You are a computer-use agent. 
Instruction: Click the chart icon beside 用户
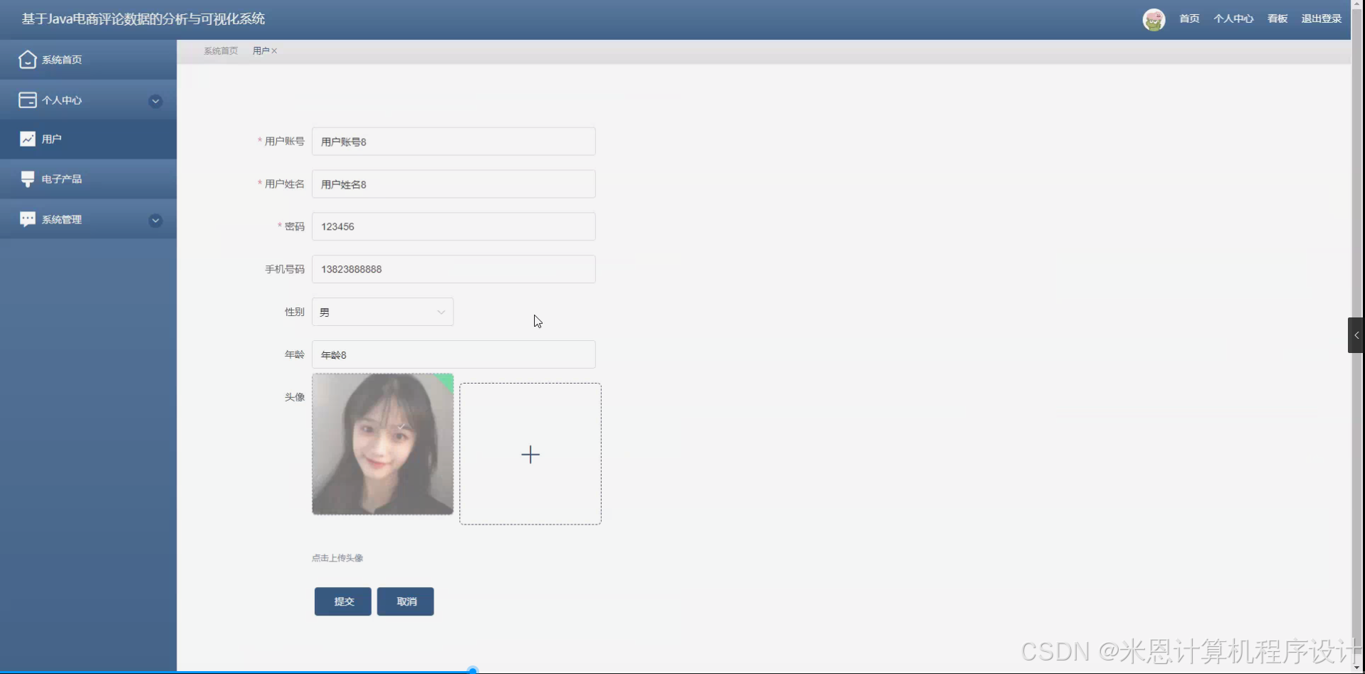(27, 139)
